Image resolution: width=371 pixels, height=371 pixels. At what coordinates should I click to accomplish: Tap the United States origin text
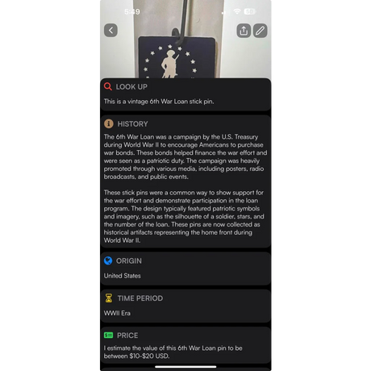[x=123, y=276]
